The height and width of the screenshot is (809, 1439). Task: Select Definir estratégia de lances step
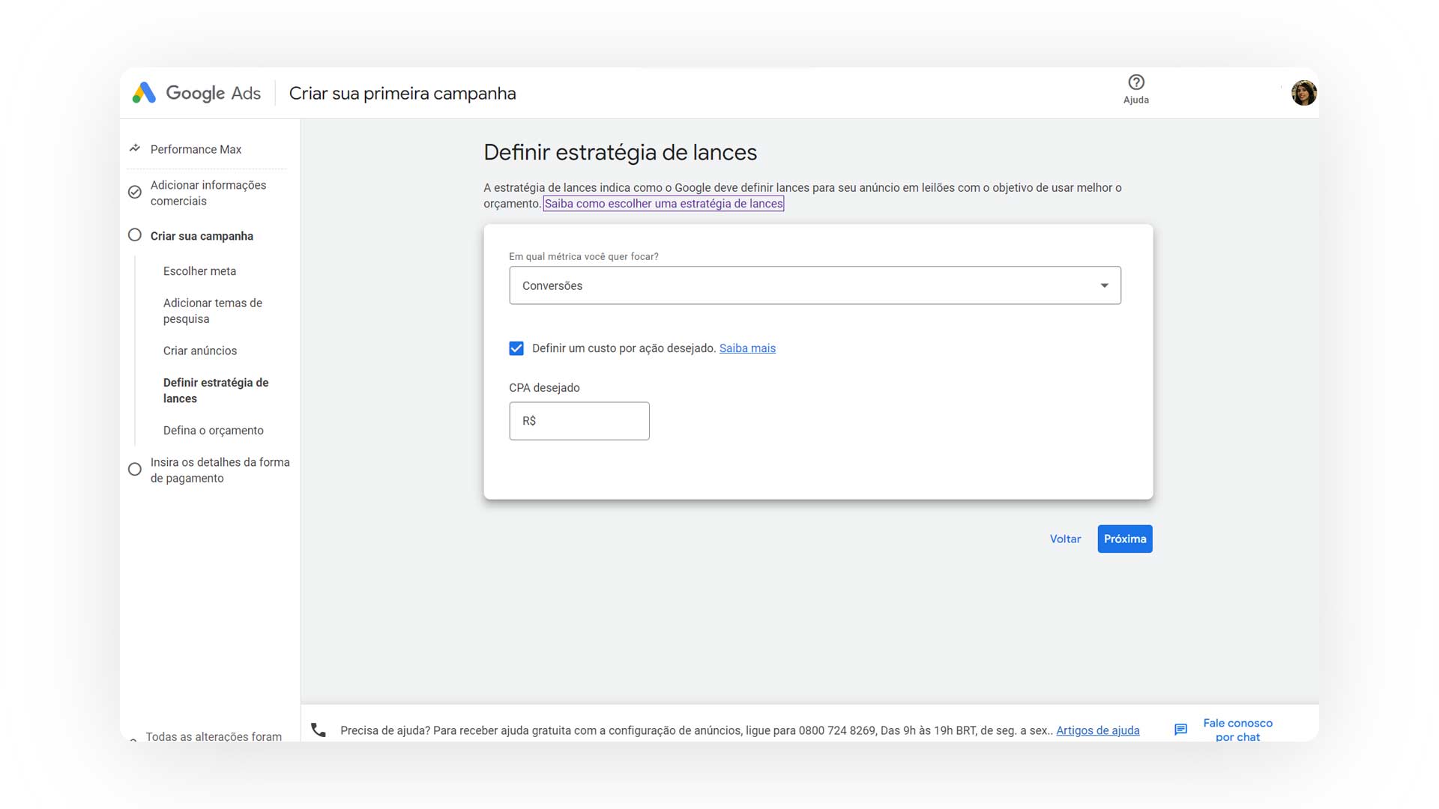tap(216, 390)
